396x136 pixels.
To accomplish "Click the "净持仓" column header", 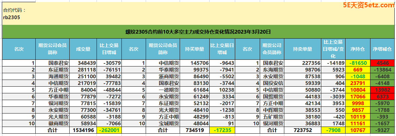I will pyautogui.click(x=358, y=49).
